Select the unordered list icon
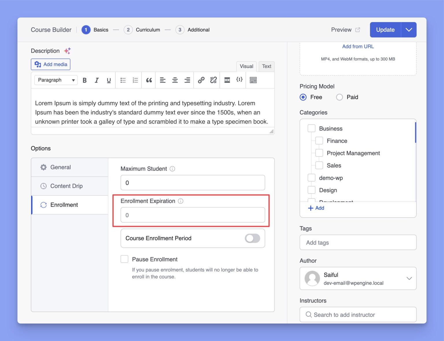 [x=123, y=80]
